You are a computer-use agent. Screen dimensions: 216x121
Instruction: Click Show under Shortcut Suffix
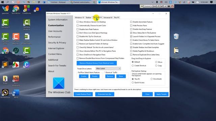121,76
